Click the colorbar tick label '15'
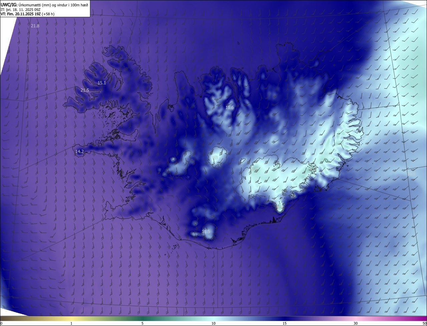The height and width of the screenshot is (326, 427). coord(285,323)
